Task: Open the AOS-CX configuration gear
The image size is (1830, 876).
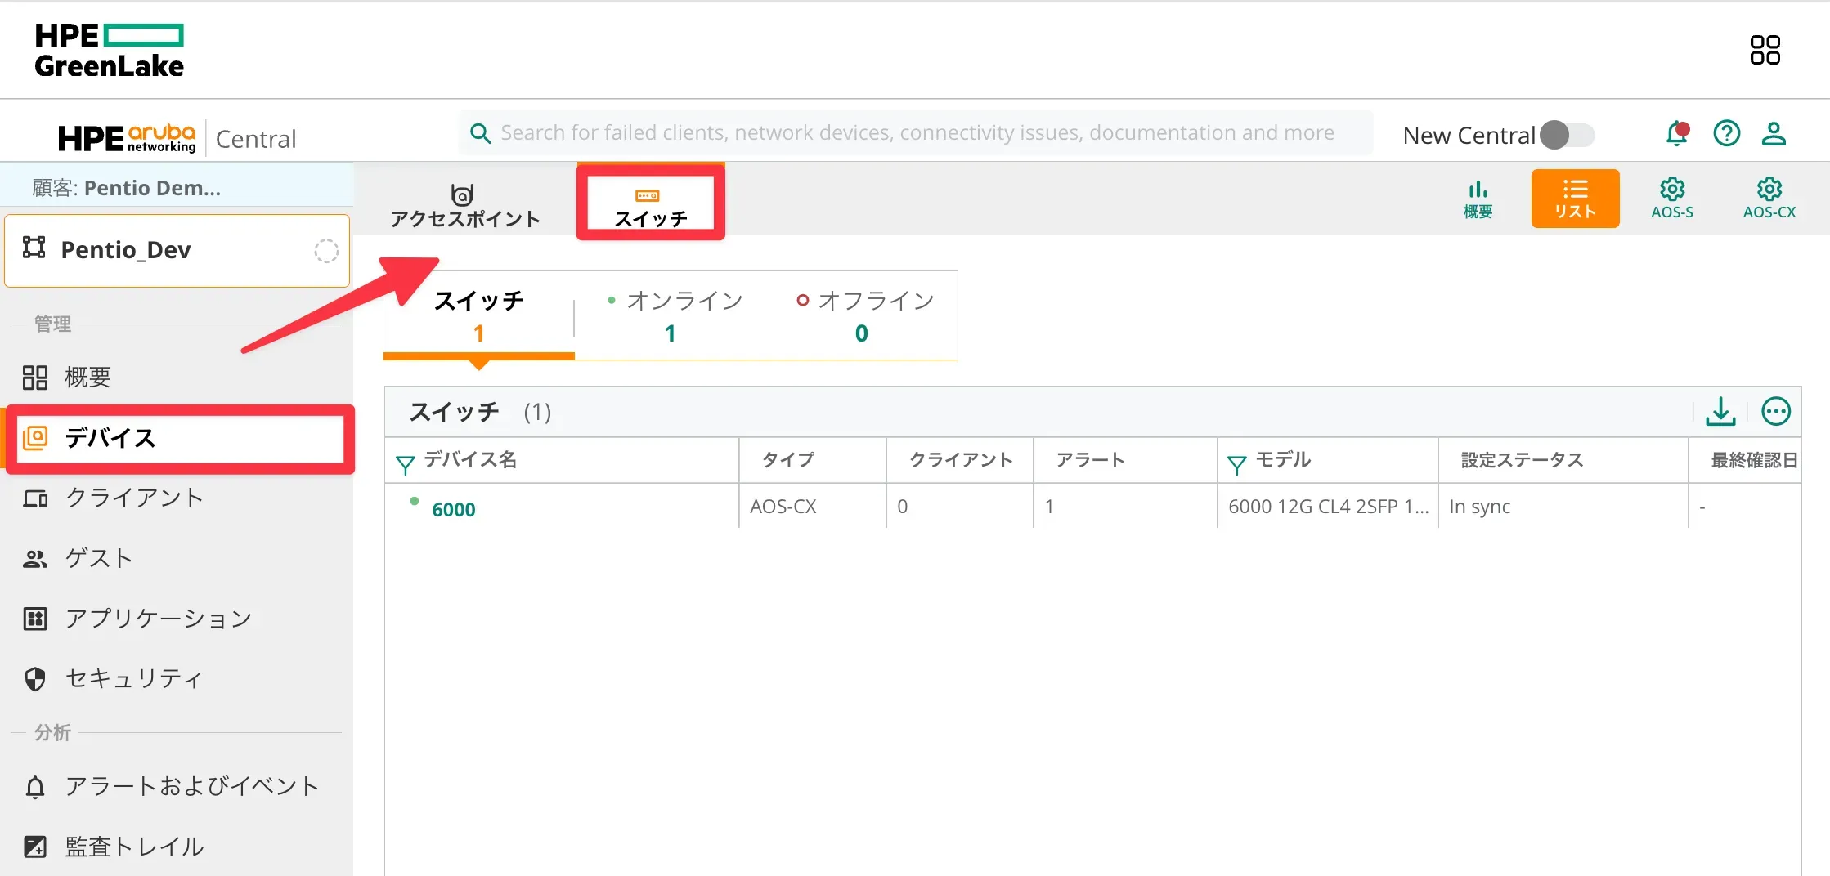Action: [1769, 199]
